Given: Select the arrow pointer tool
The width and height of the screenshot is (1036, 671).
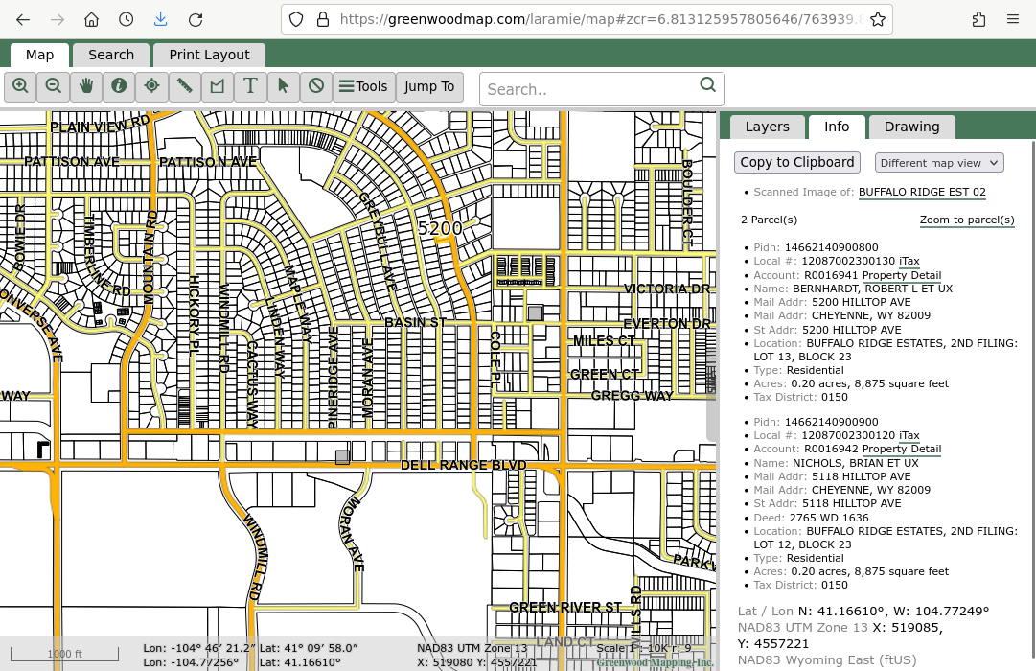Looking at the screenshot, I should [283, 86].
